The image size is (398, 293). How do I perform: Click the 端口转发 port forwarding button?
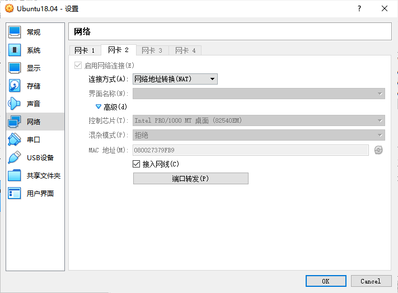coord(190,179)
